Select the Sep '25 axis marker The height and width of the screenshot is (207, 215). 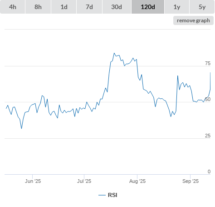click(191, 181)
